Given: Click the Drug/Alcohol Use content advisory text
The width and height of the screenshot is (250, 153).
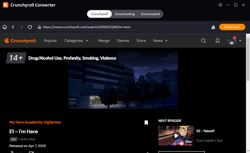Looking at the screenshot, I should [72, 58].
